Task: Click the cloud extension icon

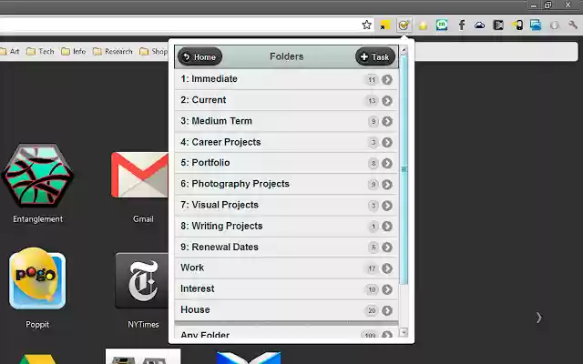Action: click(480, 25)
